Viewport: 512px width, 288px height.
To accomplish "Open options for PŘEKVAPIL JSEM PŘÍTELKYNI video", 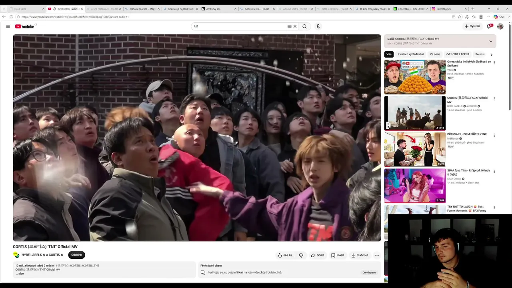I will point(494,135).
